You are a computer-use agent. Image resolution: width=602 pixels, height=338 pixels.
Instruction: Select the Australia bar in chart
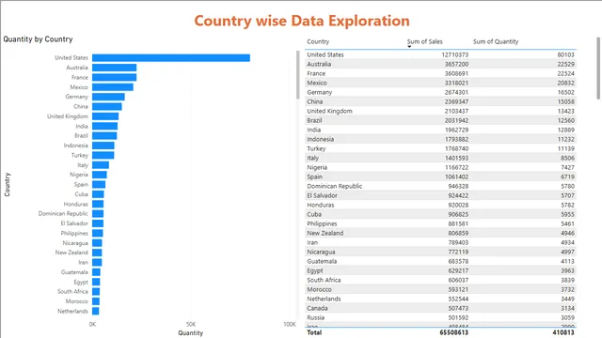point(114,68)
